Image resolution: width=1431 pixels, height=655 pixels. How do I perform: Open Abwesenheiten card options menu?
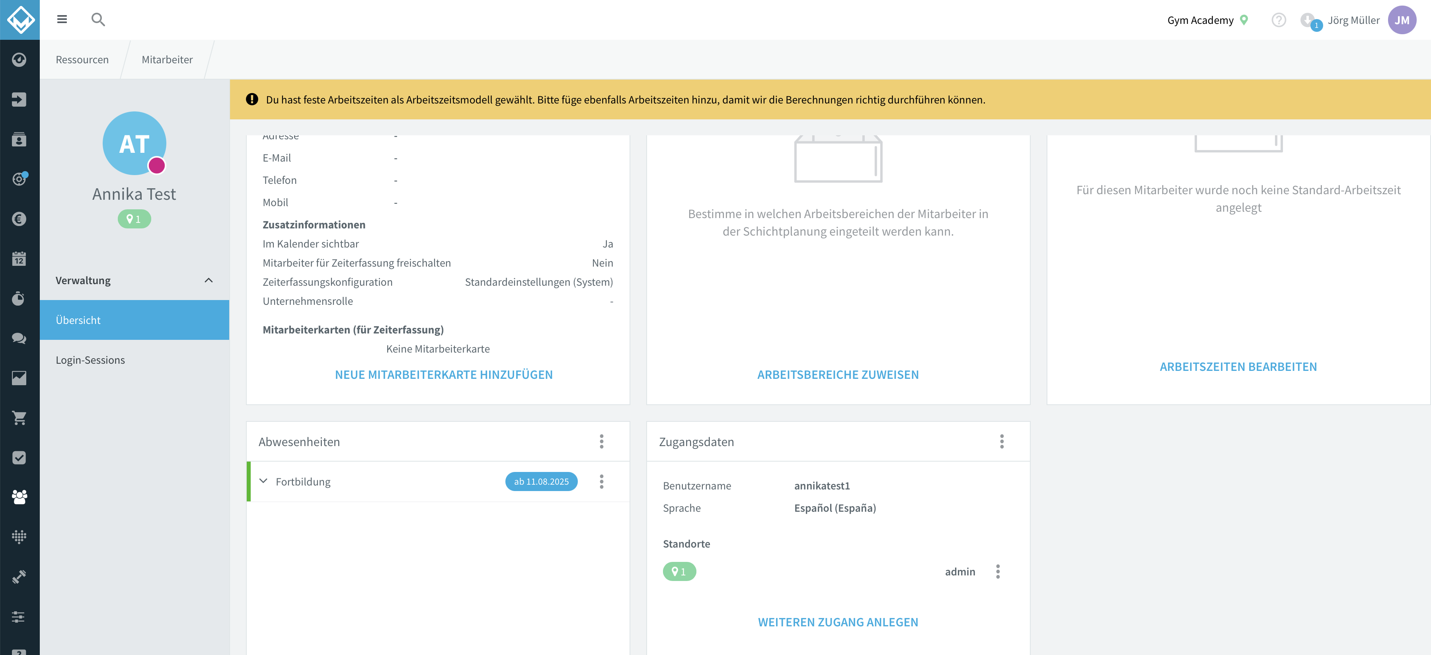(x=601, y=442)
